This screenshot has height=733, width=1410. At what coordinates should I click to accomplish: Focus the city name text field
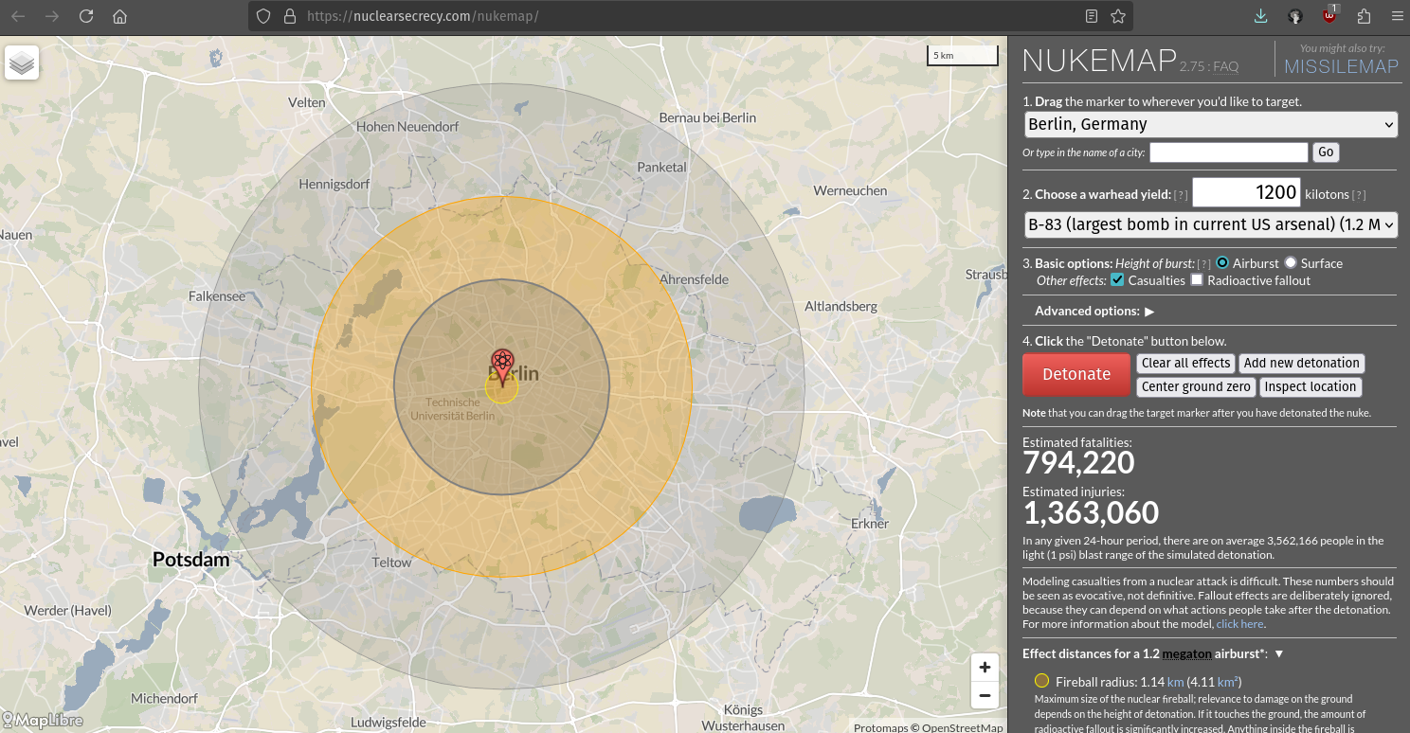pos(1228,152)
